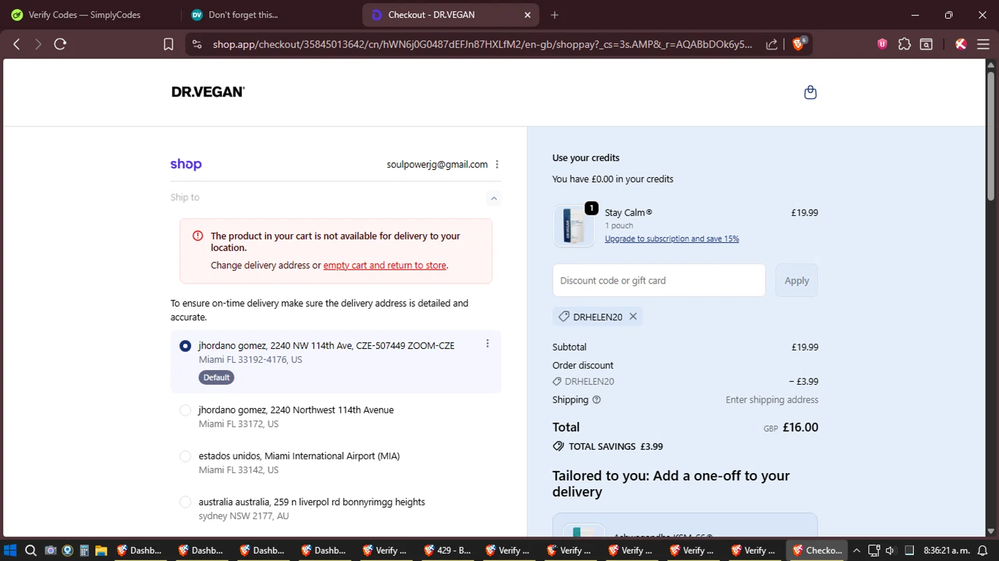The image size is (999, 561).
Task: Close the Checkout - DR.VEGAN tab
Action: (x=527, y=15)
